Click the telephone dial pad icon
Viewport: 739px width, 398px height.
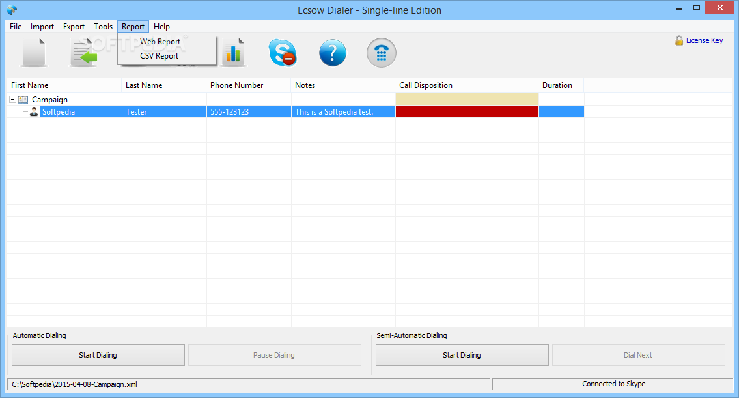tap(382, 53)
